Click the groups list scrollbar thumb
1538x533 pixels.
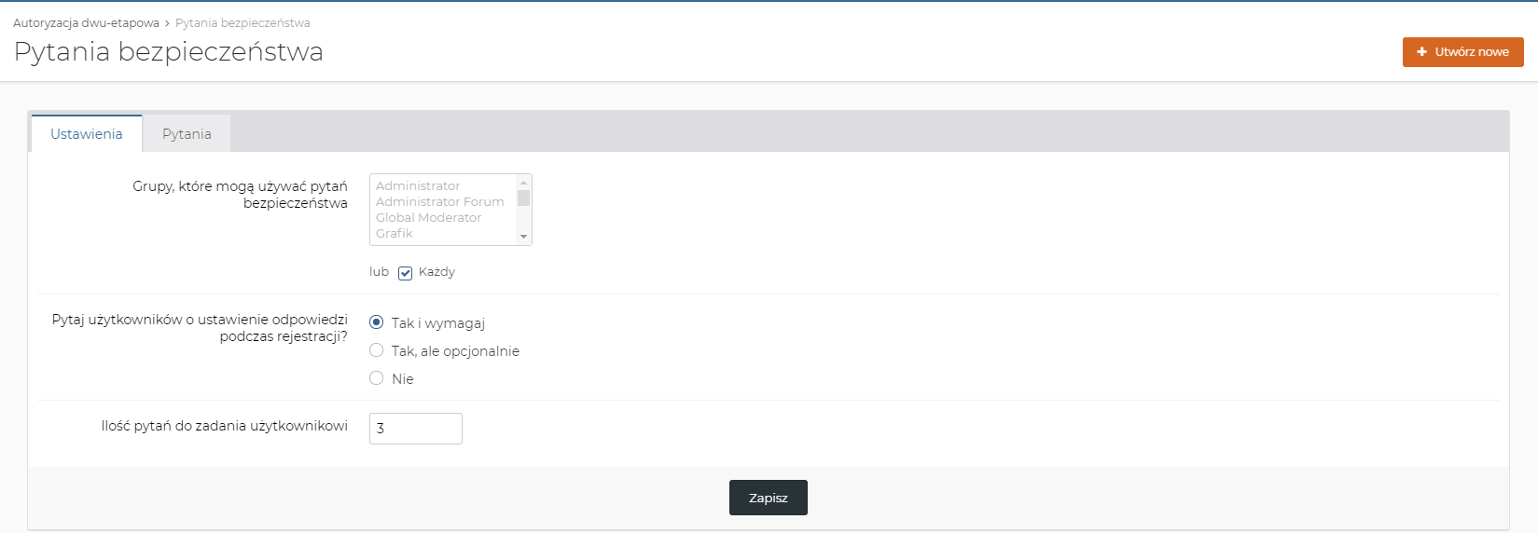(524, 198)
